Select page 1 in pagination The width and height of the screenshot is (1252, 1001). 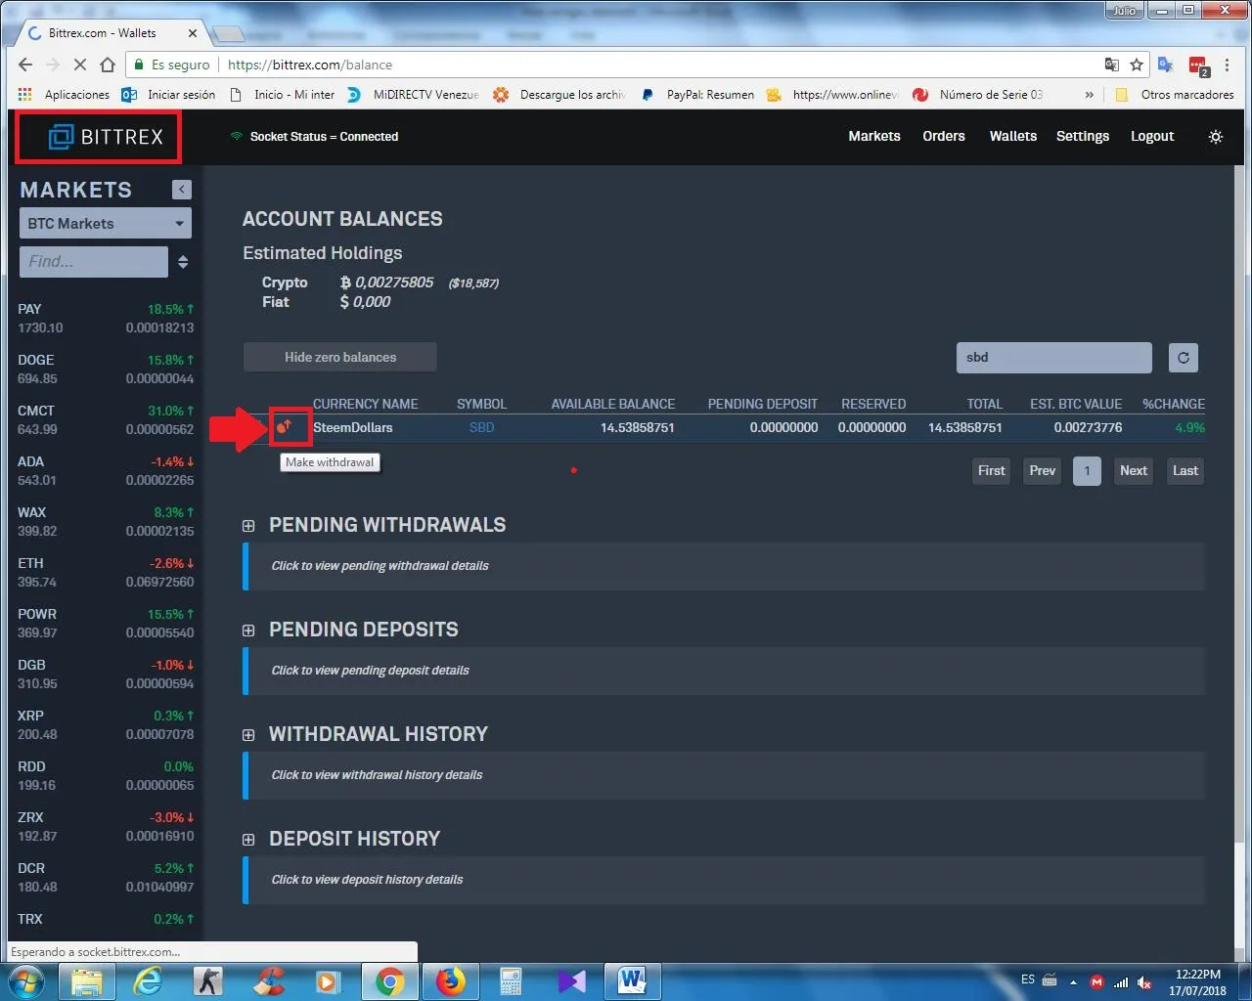coord(1087,471)
